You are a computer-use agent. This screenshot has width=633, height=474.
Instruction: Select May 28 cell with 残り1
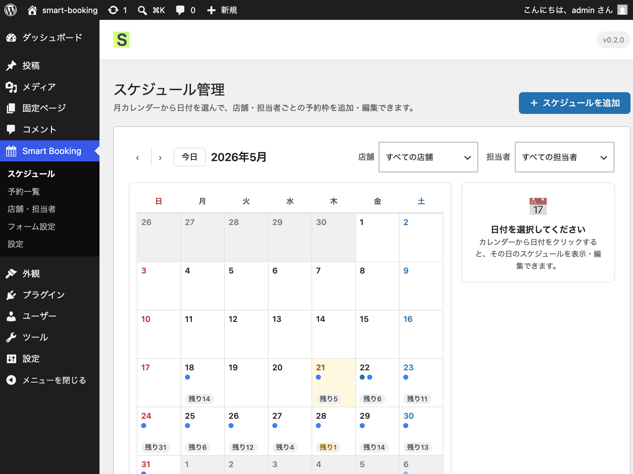[x=334, y=431]
